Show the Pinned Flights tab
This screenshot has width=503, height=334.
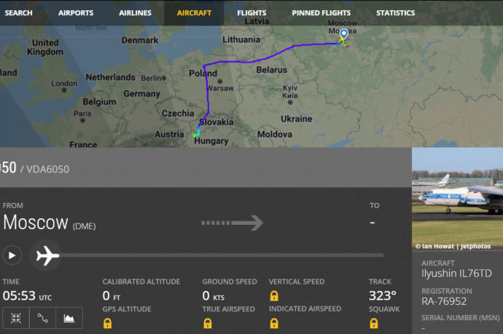point(321,13)
